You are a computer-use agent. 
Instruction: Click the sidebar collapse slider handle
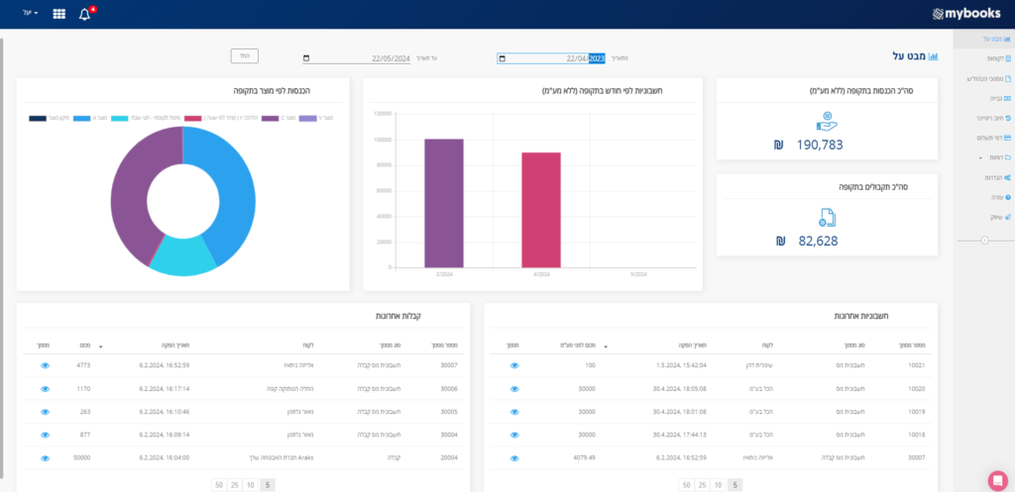[984, 240]
